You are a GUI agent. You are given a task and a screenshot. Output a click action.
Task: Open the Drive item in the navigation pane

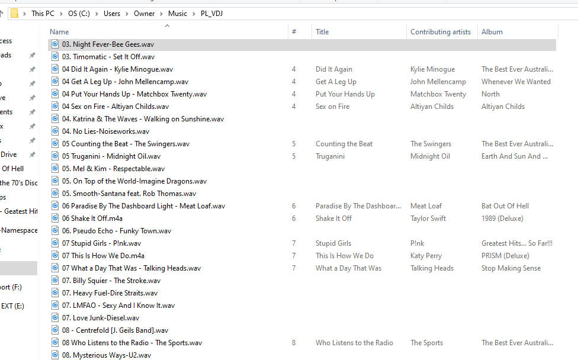click(8, 155)
